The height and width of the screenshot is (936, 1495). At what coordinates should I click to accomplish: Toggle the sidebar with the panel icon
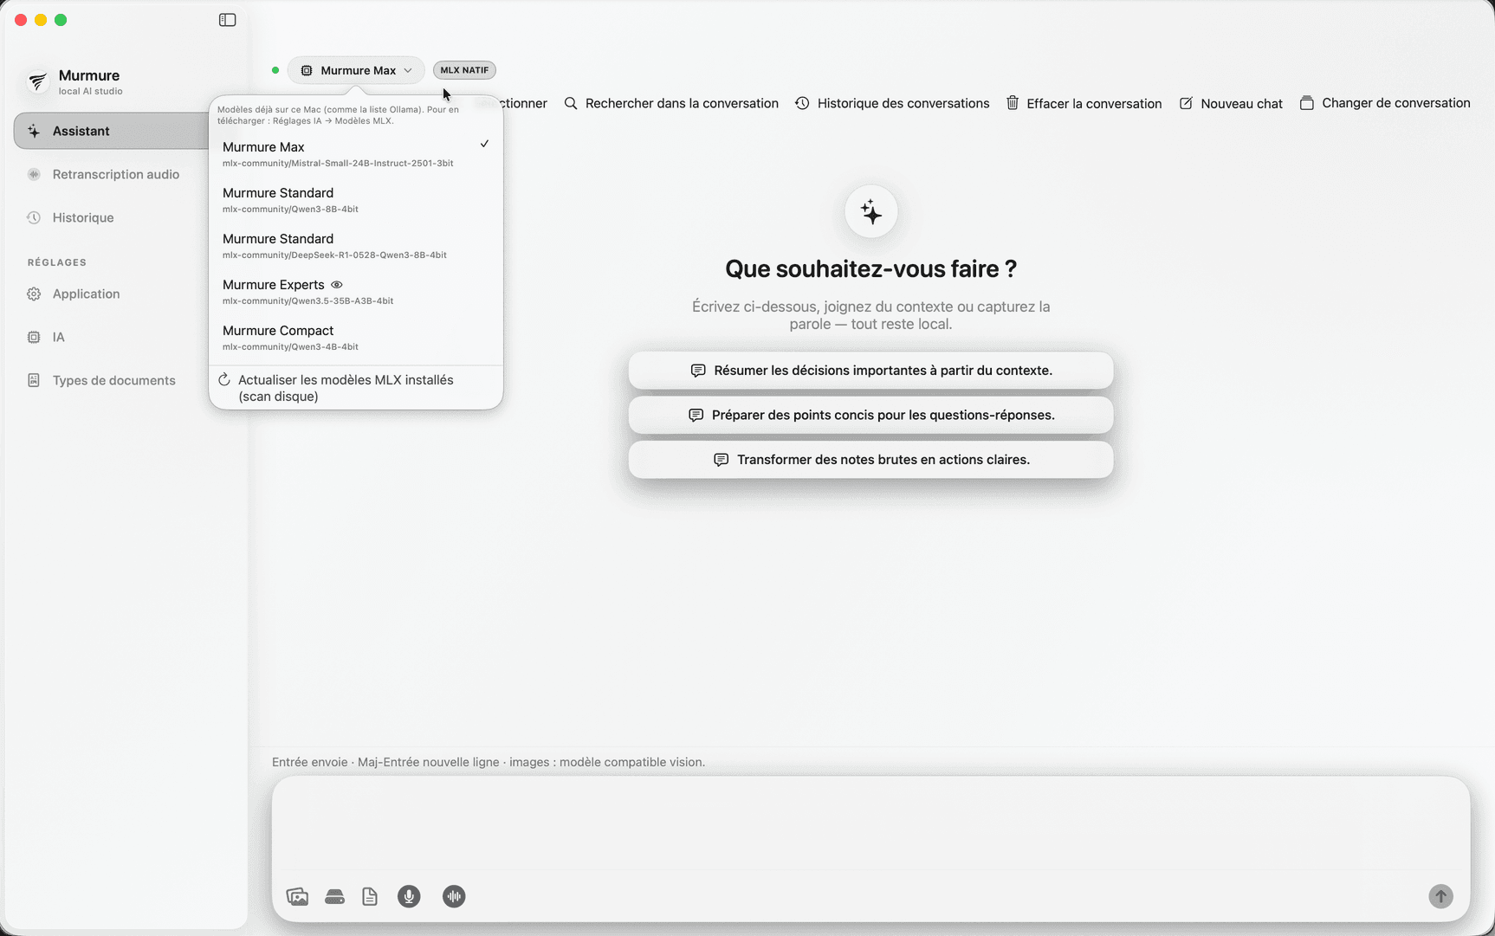click(x=227, y=20)
